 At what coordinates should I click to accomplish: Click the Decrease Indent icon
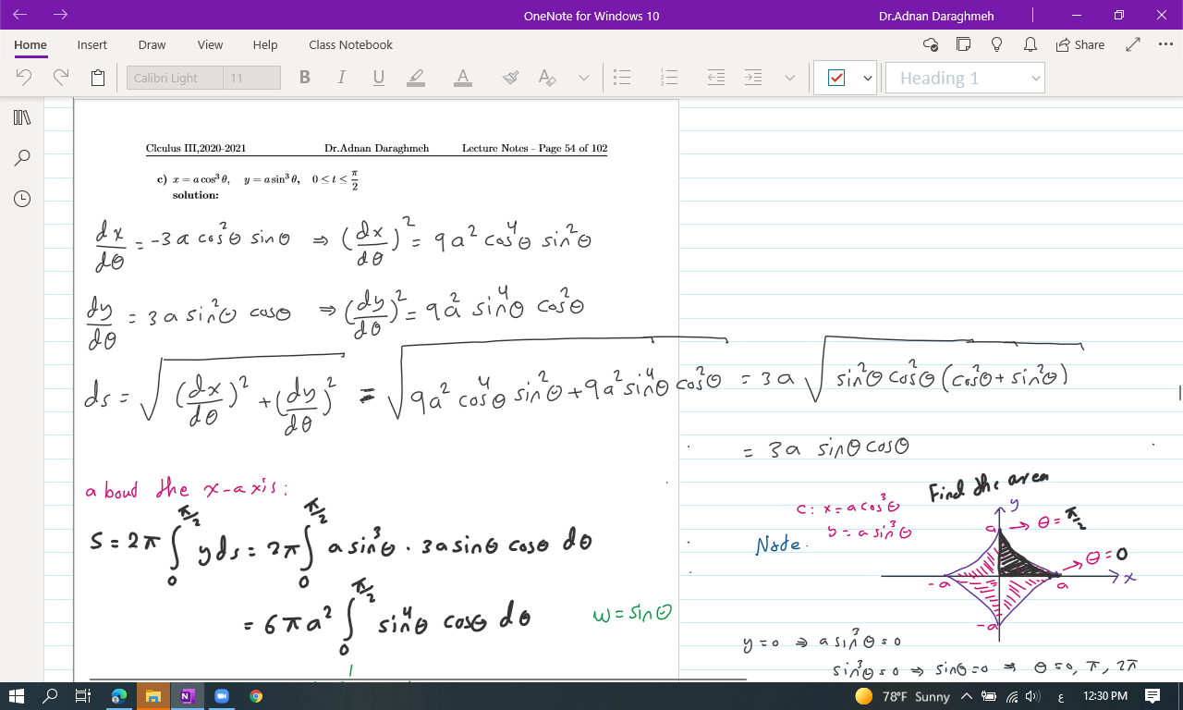[x=716, y=79]
